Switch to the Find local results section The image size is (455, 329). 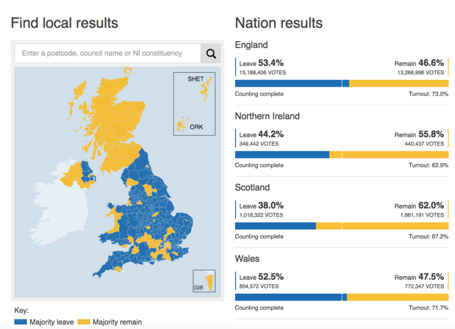pos(64,22)
